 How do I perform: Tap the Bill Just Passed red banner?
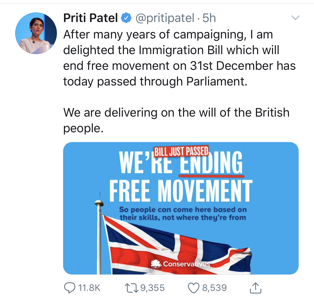point(181,151)
